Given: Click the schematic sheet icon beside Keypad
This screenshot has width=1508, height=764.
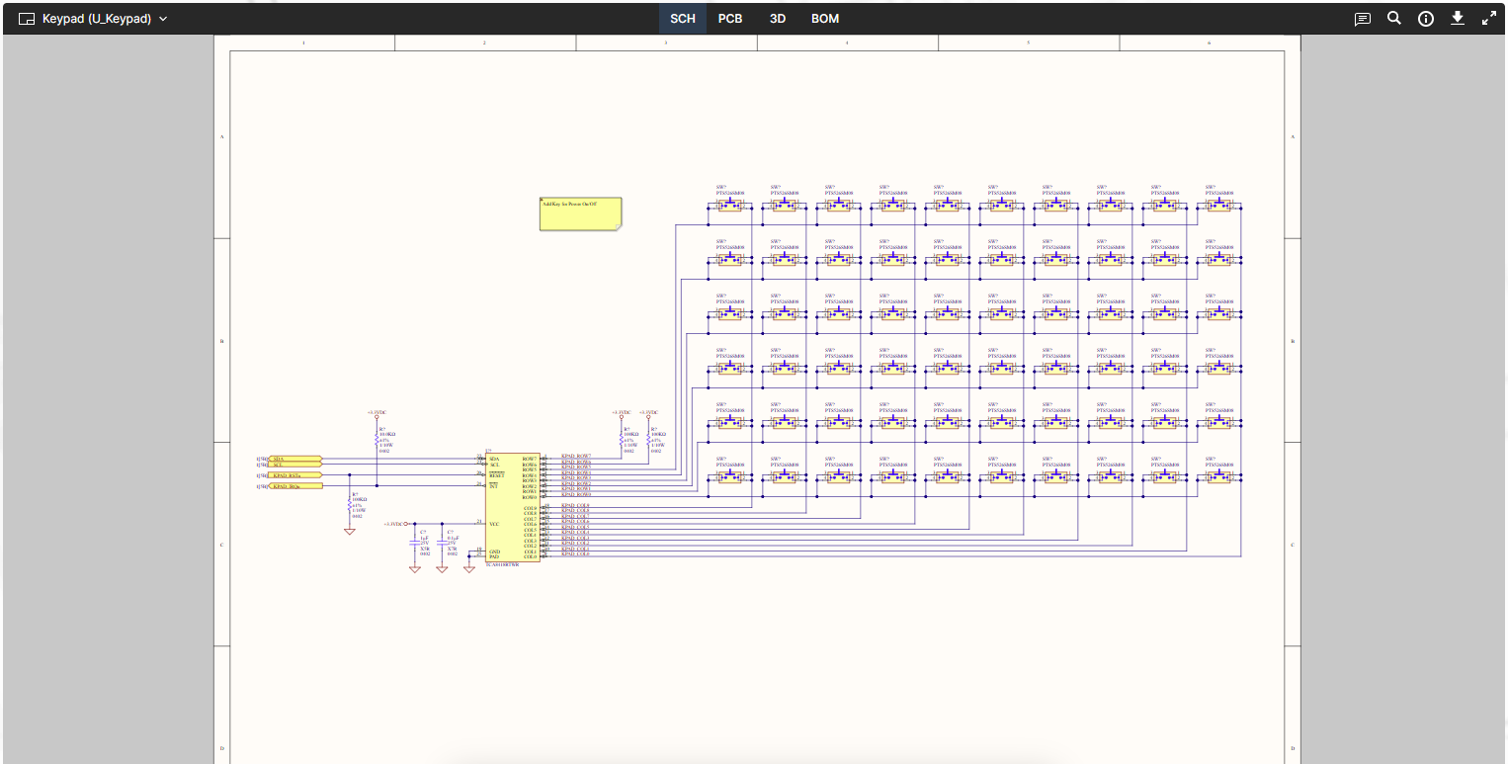Looking at the screenshot, I should coord(27,19).
